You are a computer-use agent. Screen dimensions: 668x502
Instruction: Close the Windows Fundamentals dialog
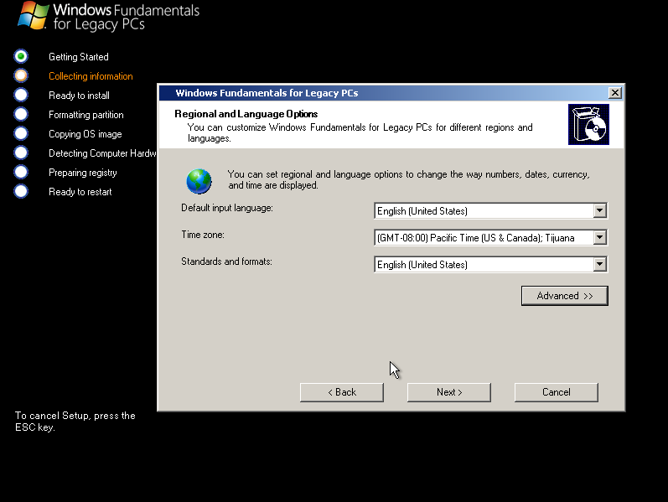614,92
